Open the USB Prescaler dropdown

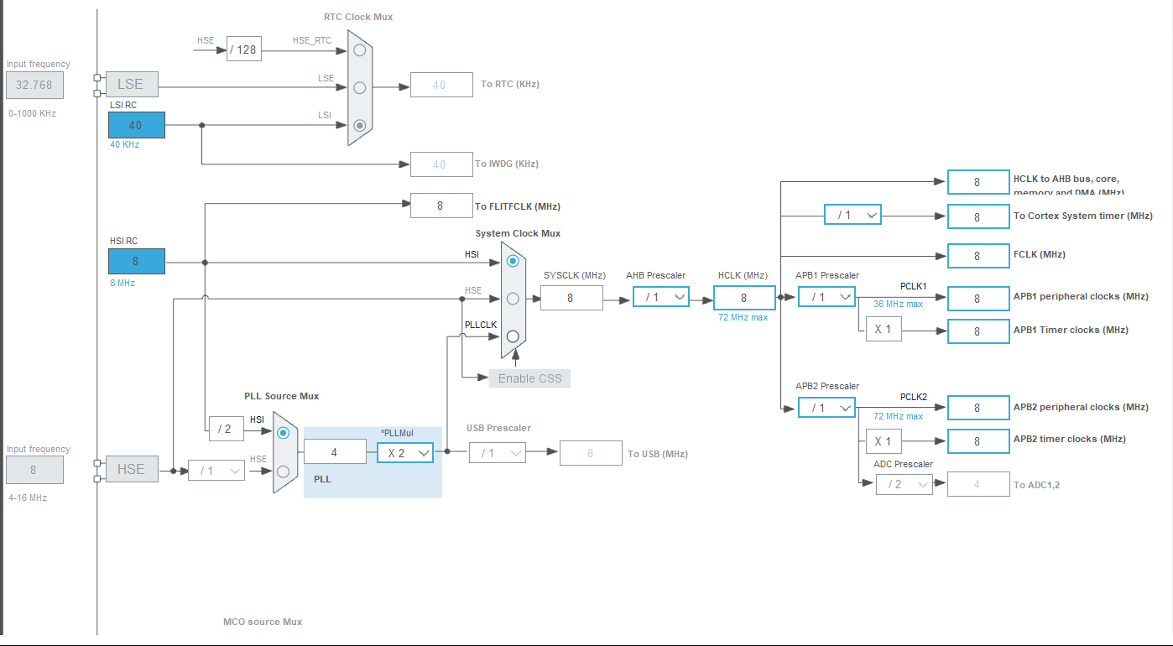498,453
